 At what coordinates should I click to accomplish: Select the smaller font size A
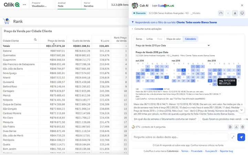click(x=228, y=13)
